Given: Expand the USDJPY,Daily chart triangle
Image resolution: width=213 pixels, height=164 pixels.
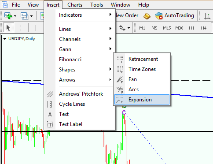Looking at the screenshot, I should click(5, 39).
